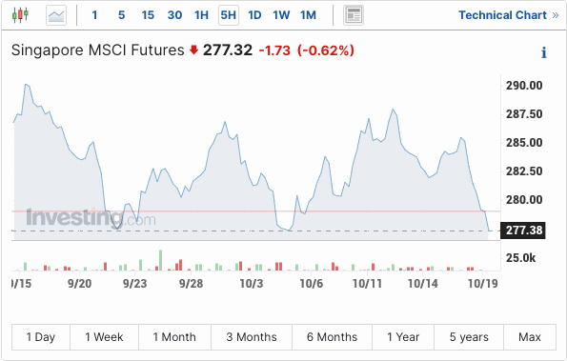Click the 277.32 last price
Viewport: 567px width, 361px height.
click(x=228, y=50)
